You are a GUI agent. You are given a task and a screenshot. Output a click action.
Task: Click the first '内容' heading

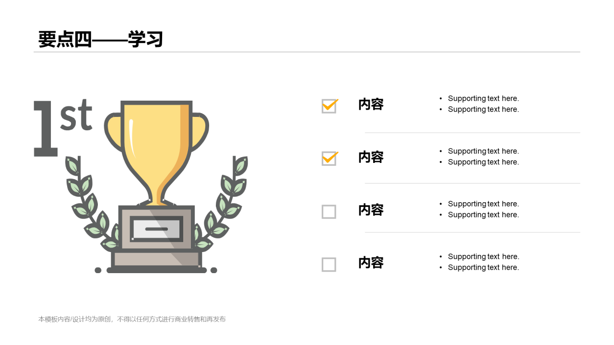click(371, 104)
